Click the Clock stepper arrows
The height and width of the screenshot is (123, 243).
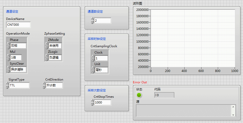pos(93,58)
